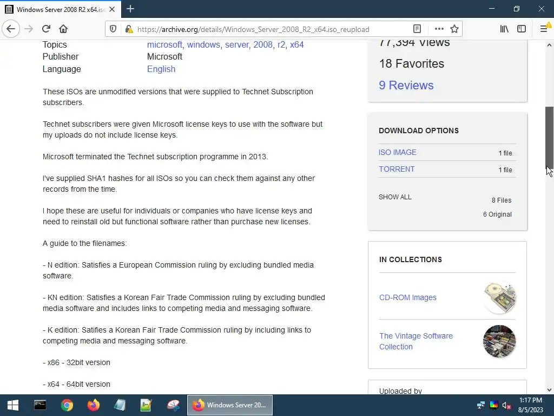The image size is (554, 416).
Task: Launch Google Chrome from the taskbar
Action: [67, 405]
